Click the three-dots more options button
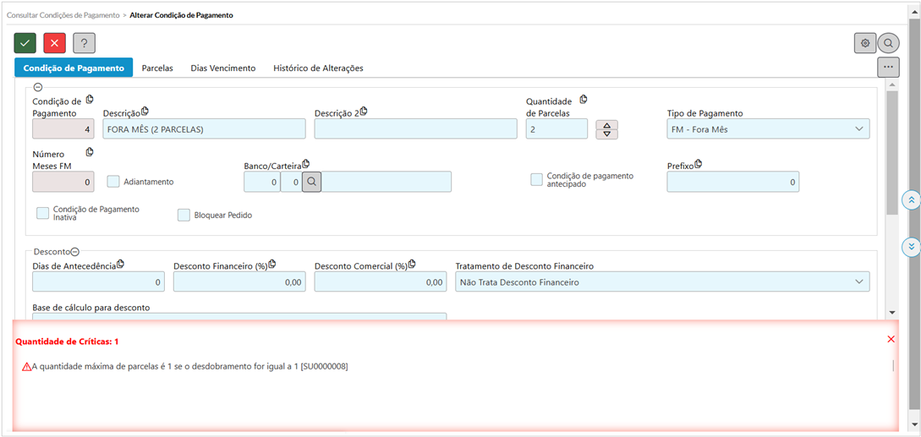Screen dimensions: 921x437 click(887, 67)
